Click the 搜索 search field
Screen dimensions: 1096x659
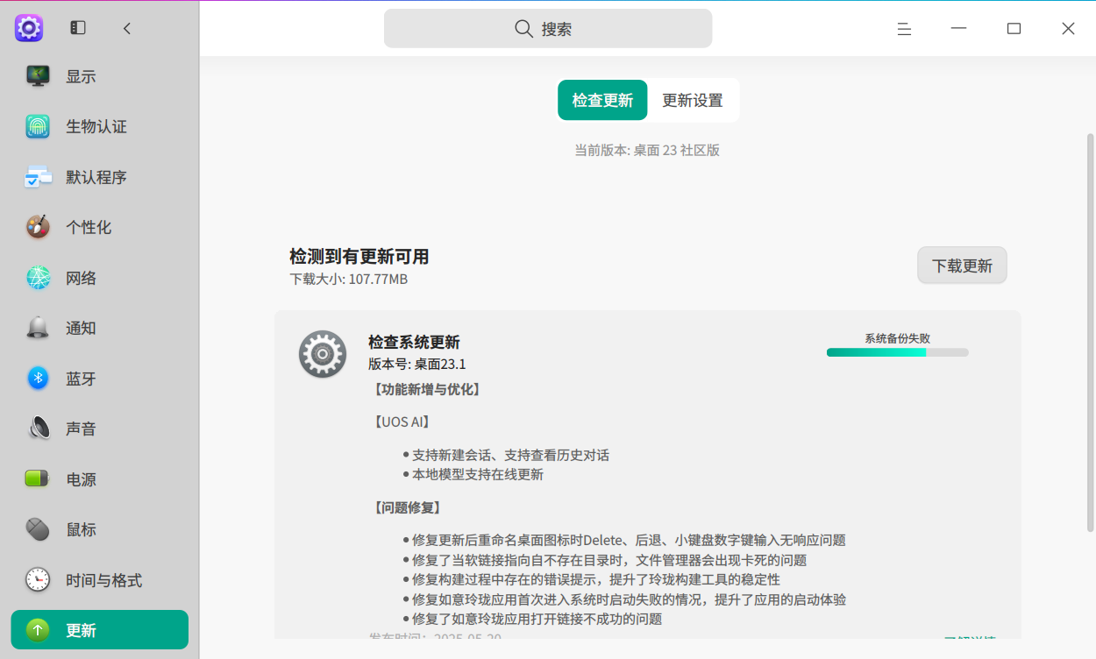click(548, 28)
